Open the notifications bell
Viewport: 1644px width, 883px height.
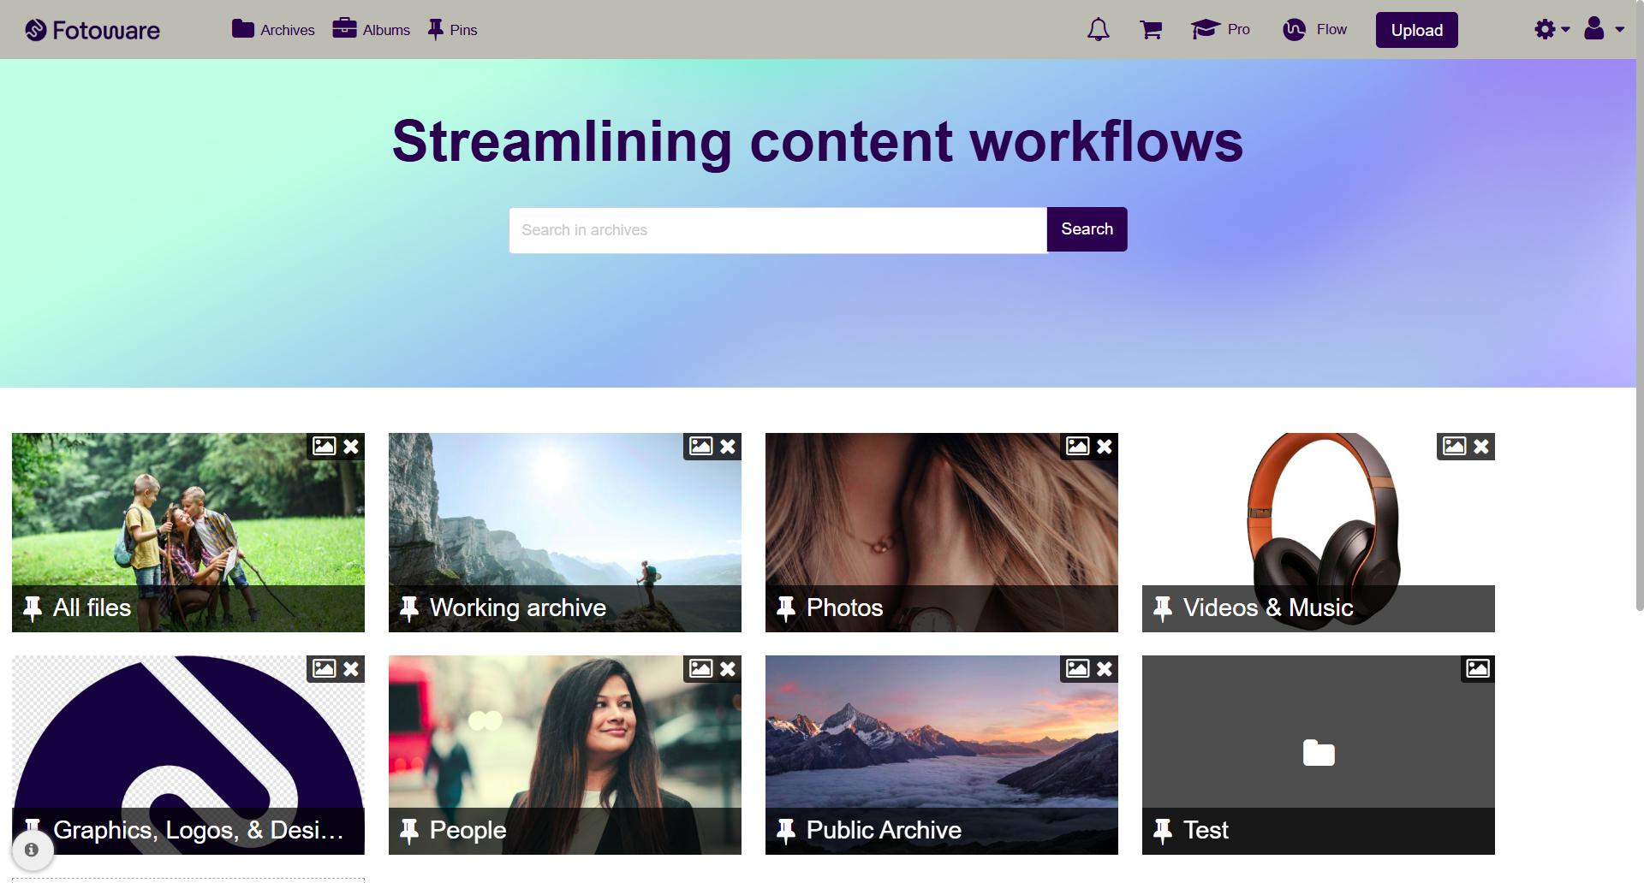click(1099, 30)
